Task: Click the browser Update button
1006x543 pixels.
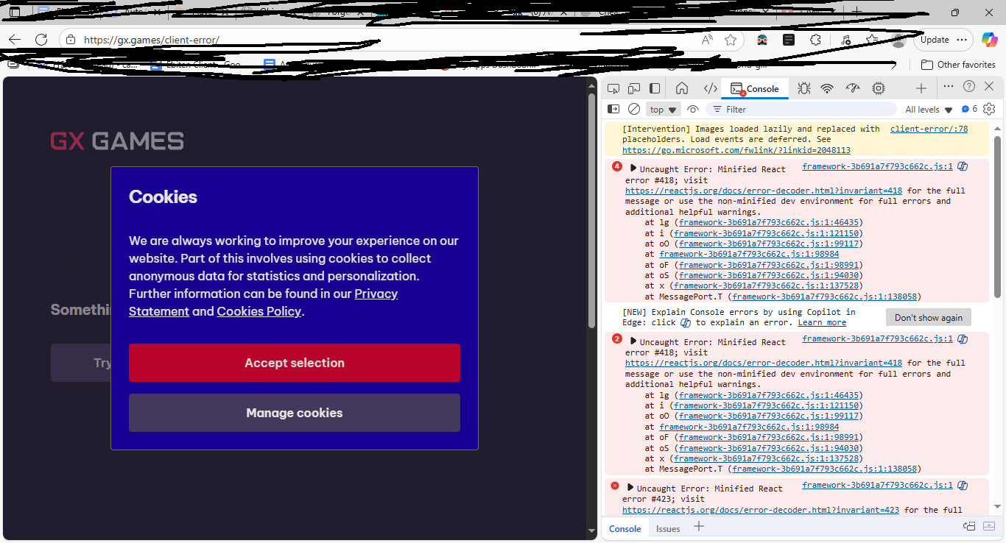Action: pyautogui.click(x=935, y=40)
